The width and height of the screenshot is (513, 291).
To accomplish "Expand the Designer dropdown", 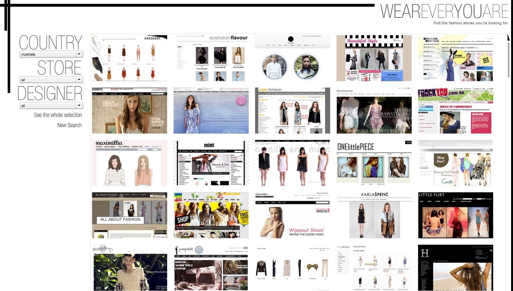I will [51, 106].
